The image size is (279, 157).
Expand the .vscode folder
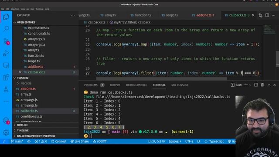45,83
